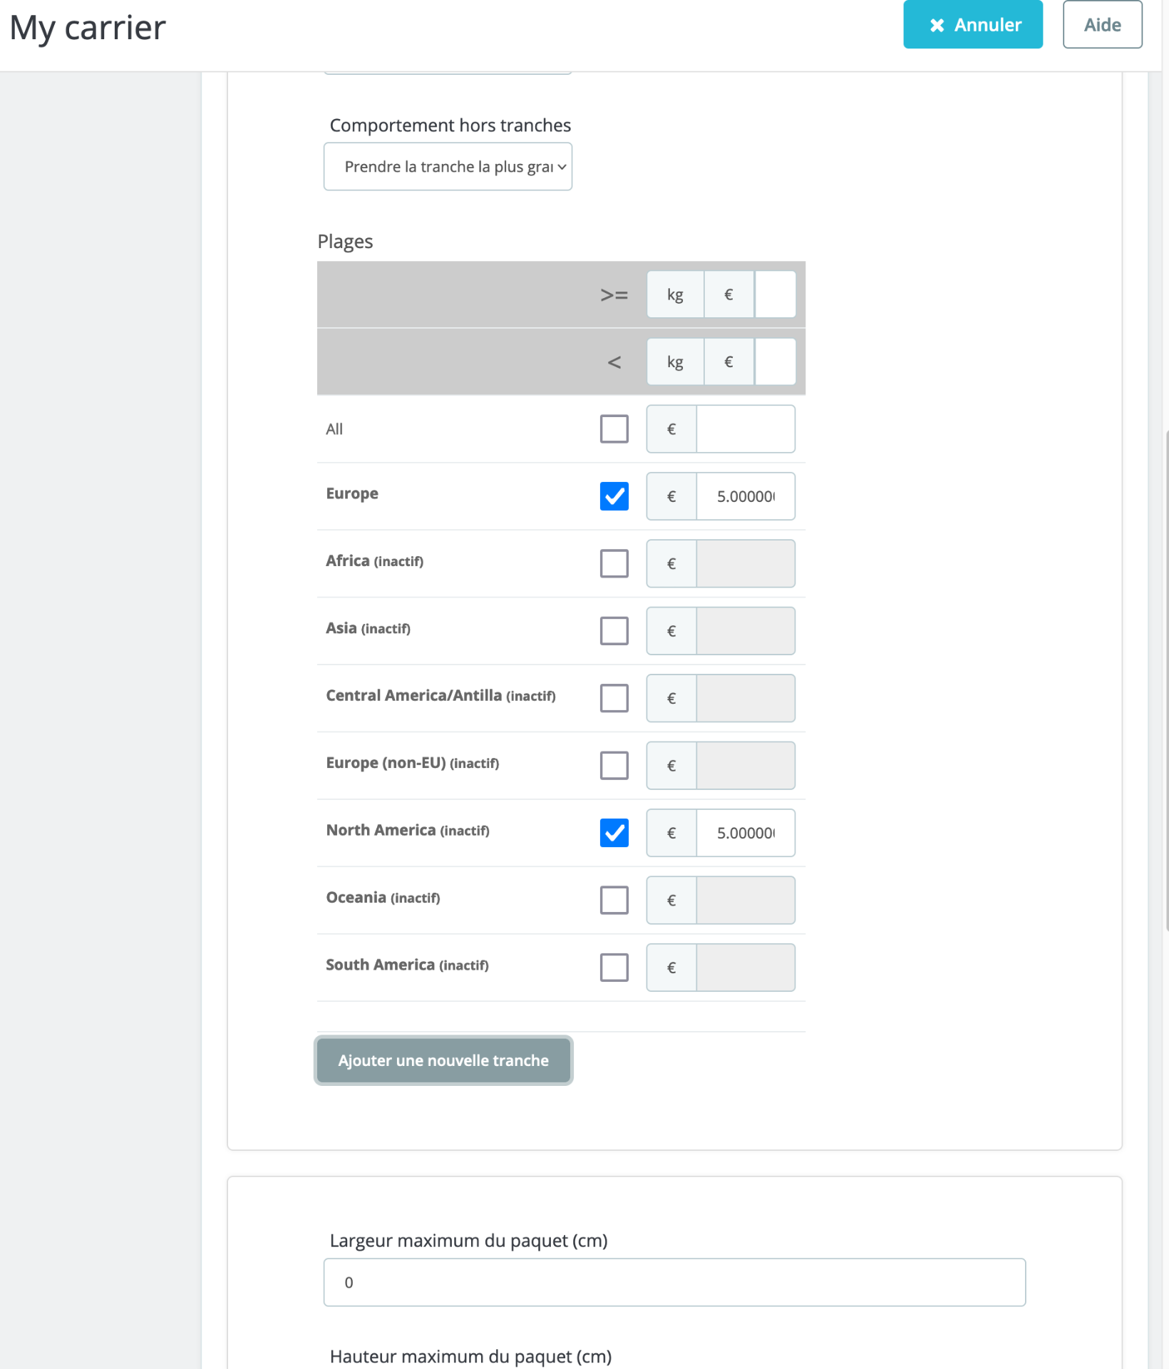Open the Aide help button
This screenshot has width=1169, height=1369.
click(1102, 24)
